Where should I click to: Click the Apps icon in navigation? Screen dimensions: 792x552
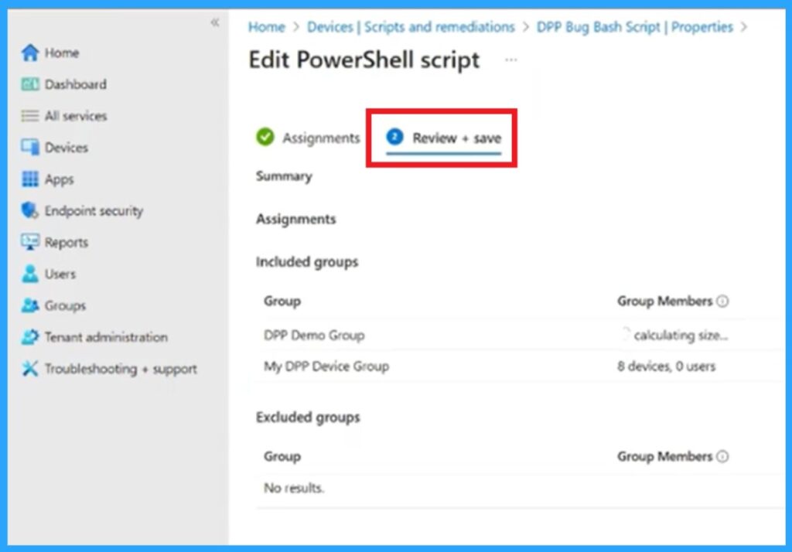[32, 179]
